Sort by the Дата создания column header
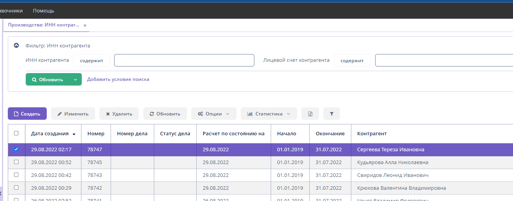The height and width of the screenshot is (201, 513). tap(50, 133)
